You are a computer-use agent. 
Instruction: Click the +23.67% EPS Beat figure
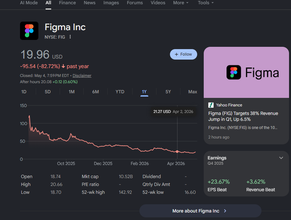218,182
